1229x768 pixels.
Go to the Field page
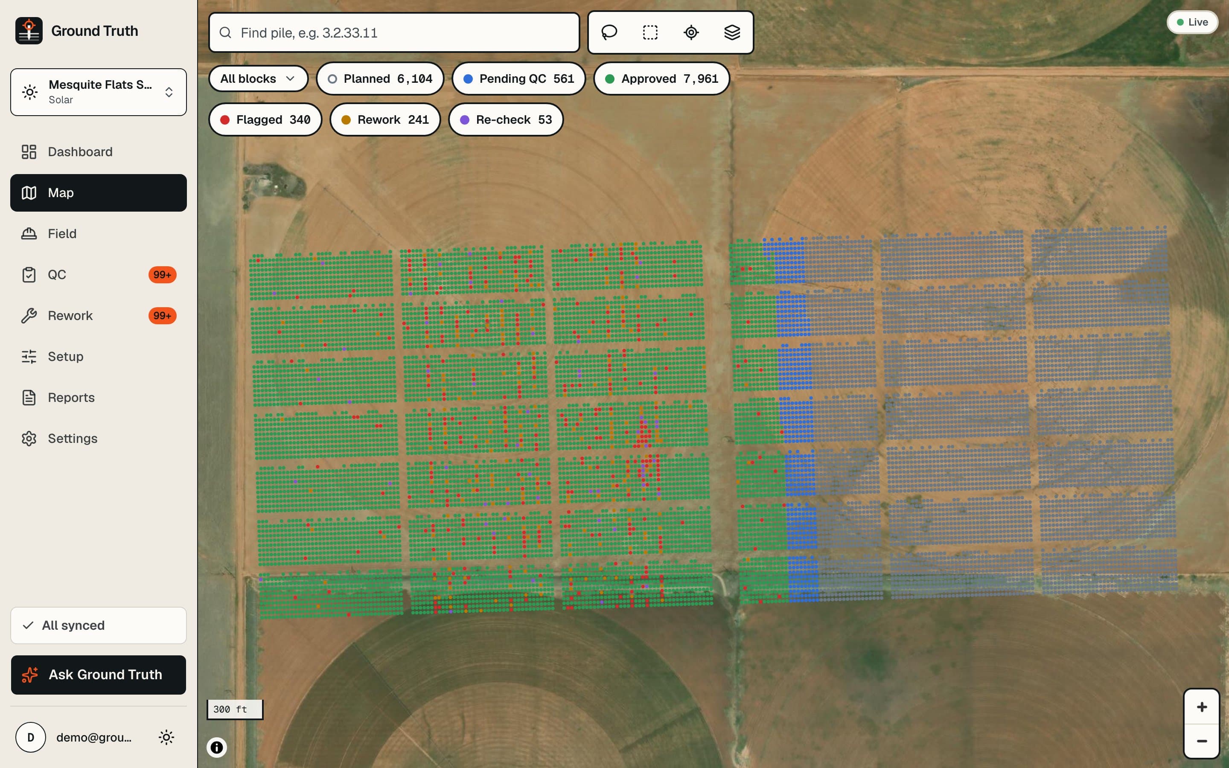click(99, 234)
